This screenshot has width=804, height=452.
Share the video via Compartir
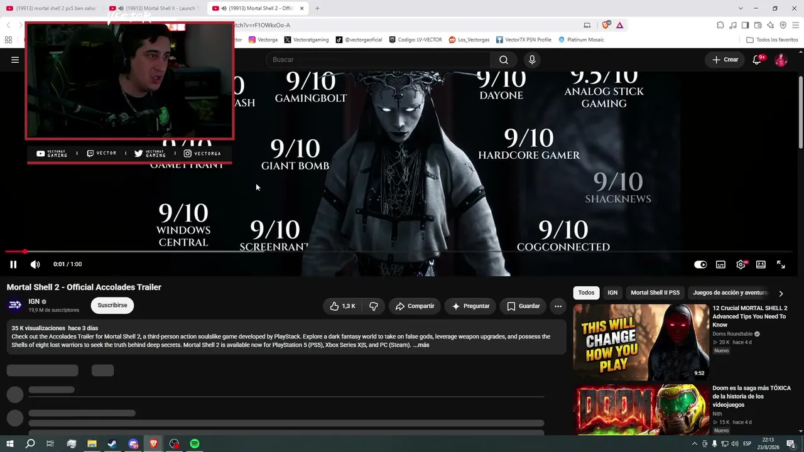415,306
